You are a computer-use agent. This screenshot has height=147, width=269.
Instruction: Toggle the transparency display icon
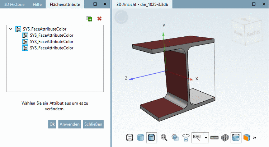[175, 138]
